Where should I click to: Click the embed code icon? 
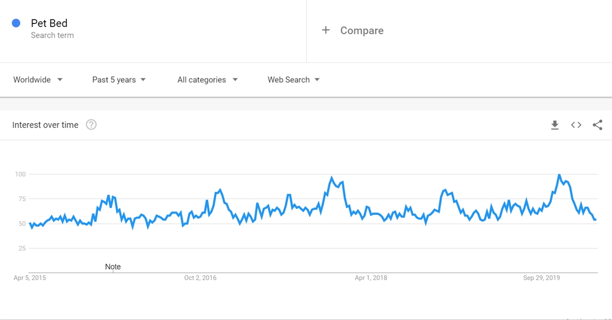point(576,125)
